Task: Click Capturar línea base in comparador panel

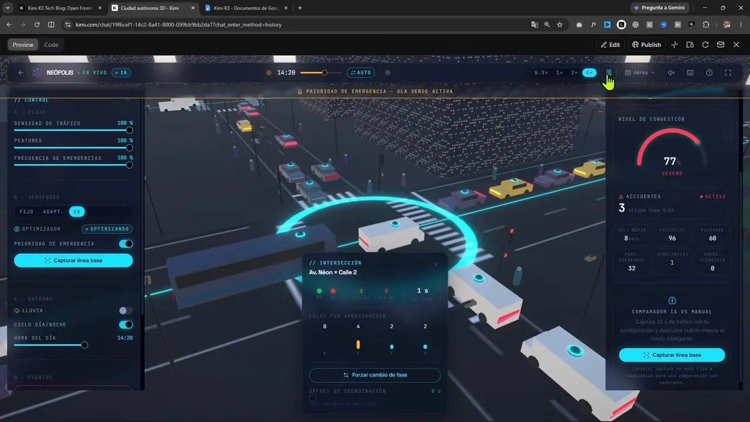Action: click(x=672, y=355)
